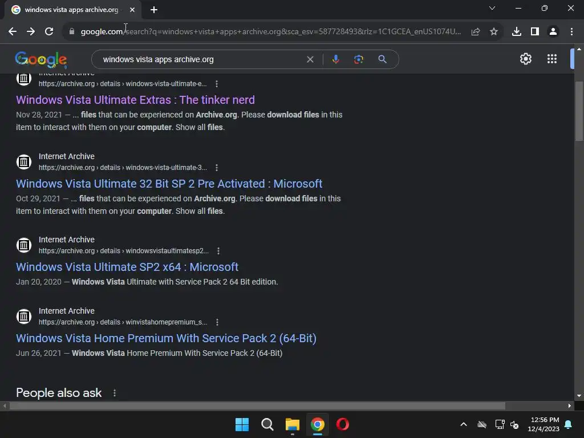Image resolution: width=584 pixels, height=438 pixels.
Task: Click vertical scrollbar thumb
Action: (579, 111)
